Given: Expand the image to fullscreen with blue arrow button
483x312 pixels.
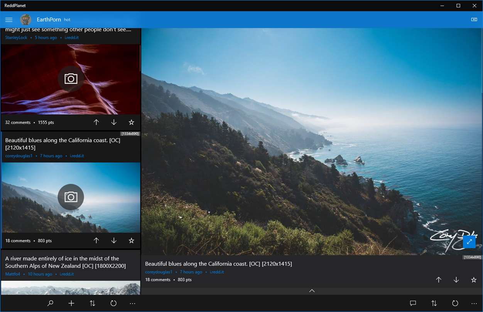Looking at the screenshot, I should pyautogui.click(x=469, y=242).
